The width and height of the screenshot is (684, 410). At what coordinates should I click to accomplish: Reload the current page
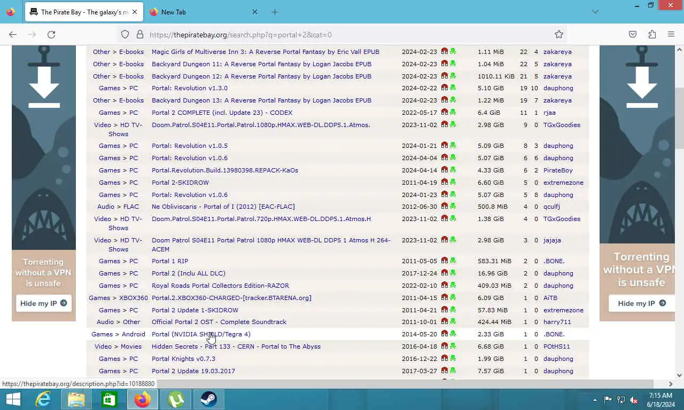(x=51, y=34)
